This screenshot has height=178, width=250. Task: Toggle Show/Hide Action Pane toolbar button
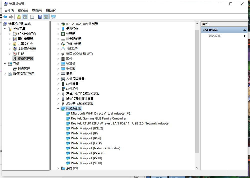[x=46, y=17]
